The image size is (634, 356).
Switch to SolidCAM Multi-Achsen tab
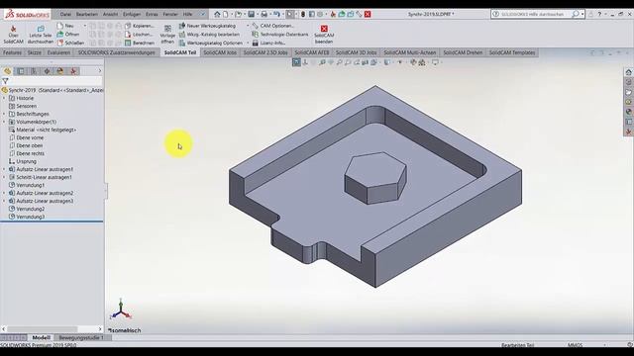[409, 52]
